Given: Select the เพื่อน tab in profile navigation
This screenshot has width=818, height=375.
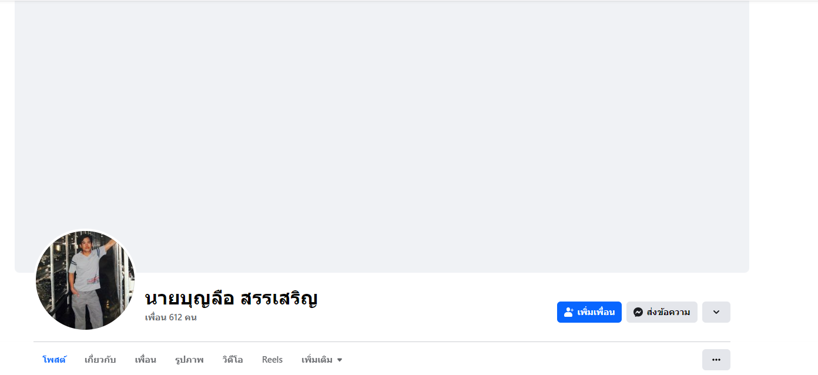Looking at the screenshot, I should point(146,360).
